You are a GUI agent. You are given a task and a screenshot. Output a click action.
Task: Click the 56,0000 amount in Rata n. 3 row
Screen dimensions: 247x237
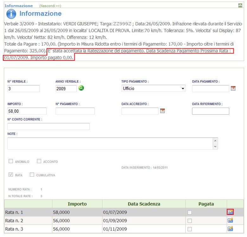[x=61, y=229]
